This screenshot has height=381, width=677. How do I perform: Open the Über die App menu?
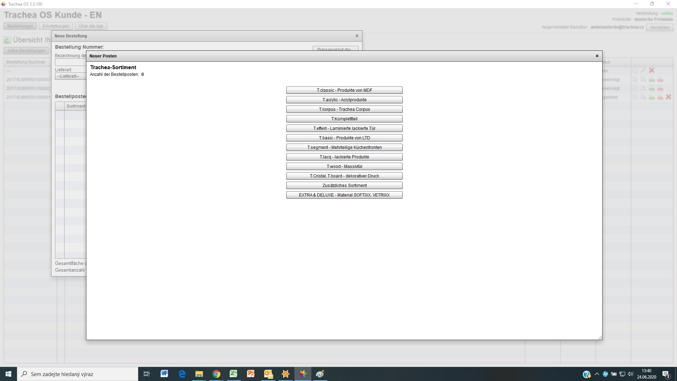(x=91, y=26)
